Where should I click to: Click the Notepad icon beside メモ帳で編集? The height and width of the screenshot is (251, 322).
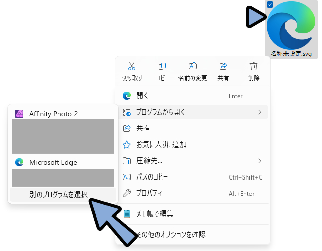pos(127,214)
